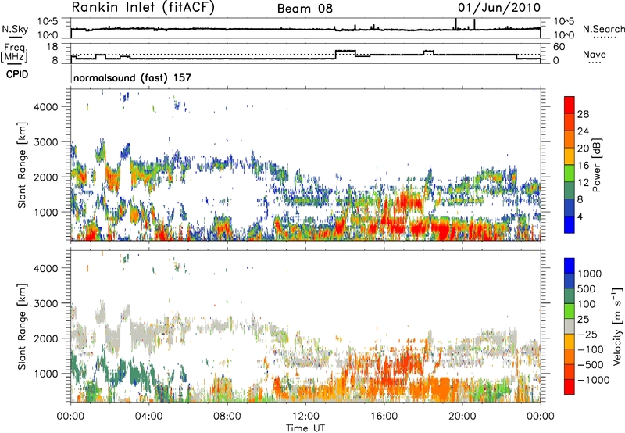This screenshot has height=433, width=625.
Task: Click the 'Velocity [m s-1]' colorbar label
Action: pyautogui.click(x=618, y=326)
